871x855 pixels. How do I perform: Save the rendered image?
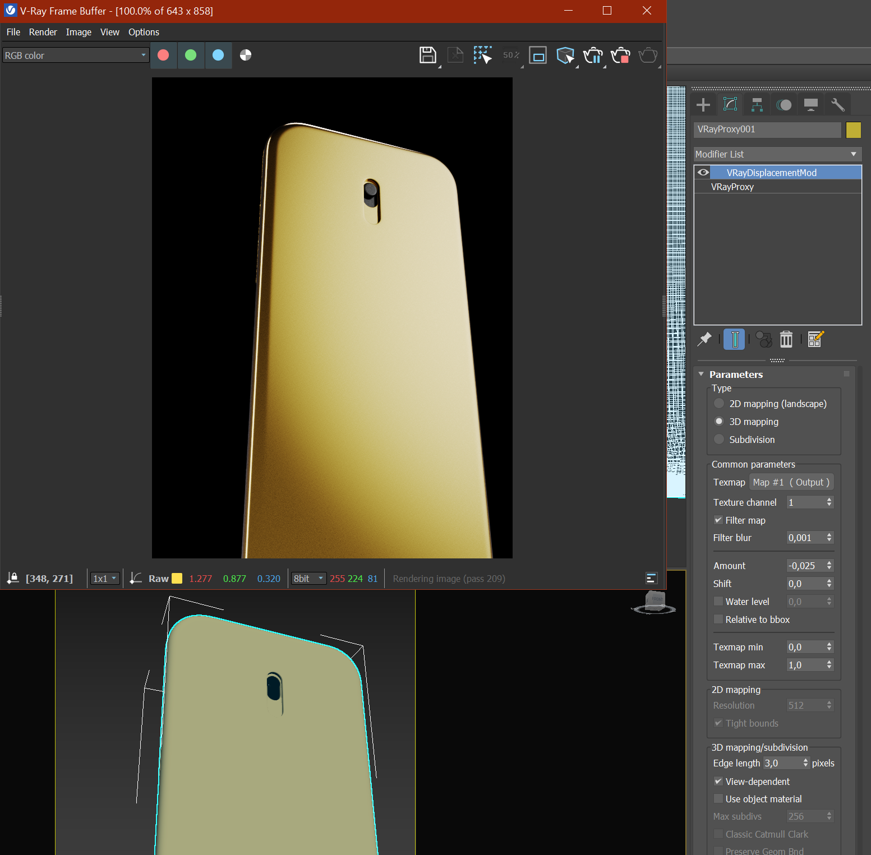(x=428, y=55)
